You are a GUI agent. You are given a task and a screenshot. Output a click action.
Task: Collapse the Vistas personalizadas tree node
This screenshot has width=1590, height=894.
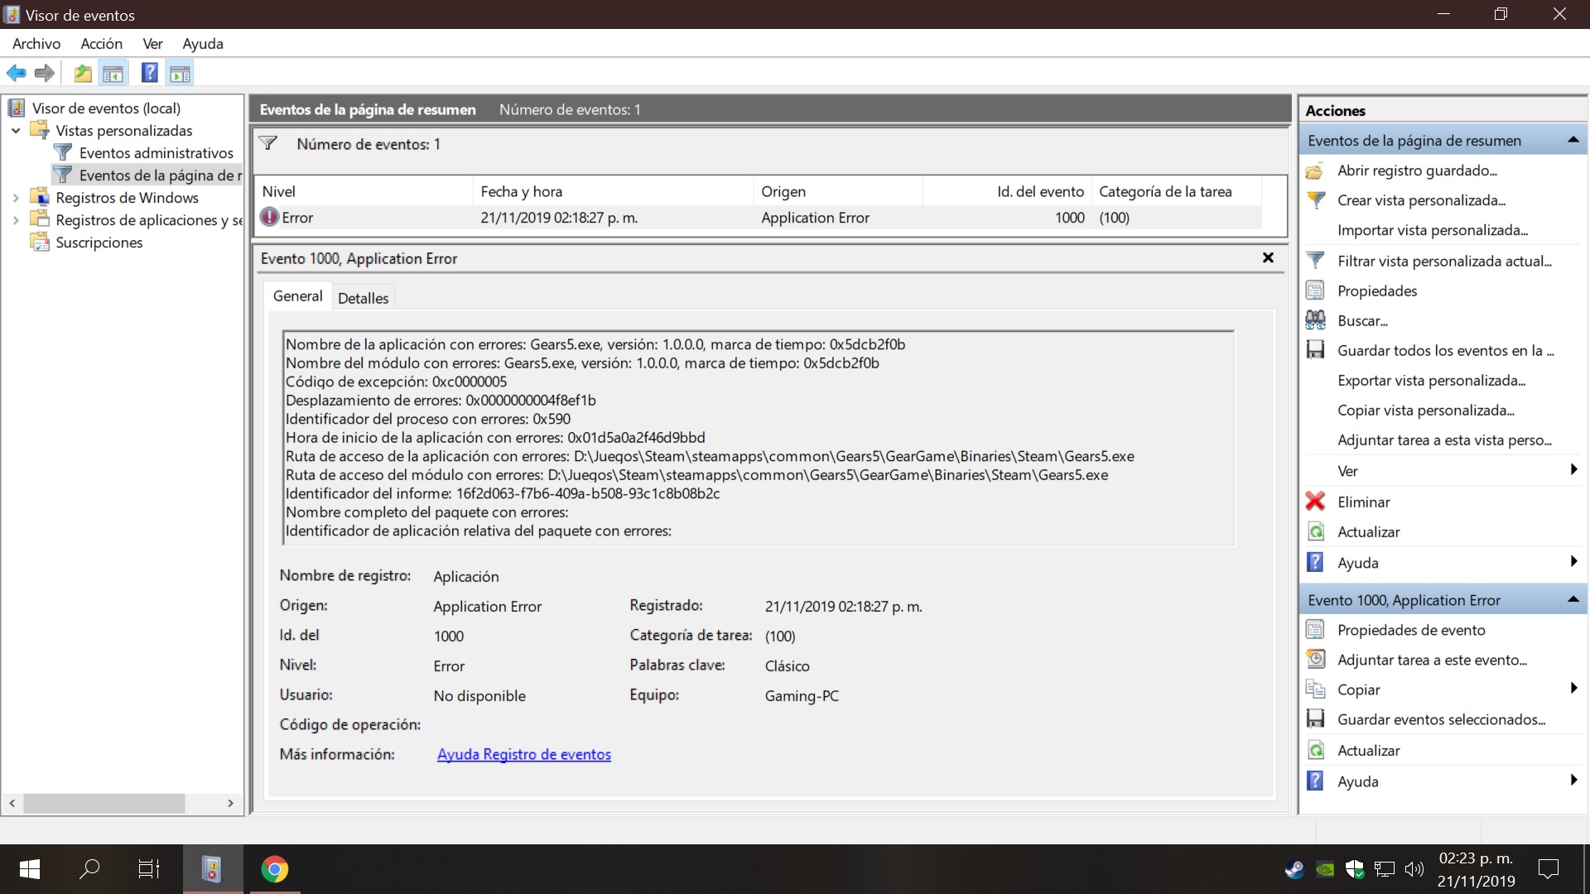[16, 131]
